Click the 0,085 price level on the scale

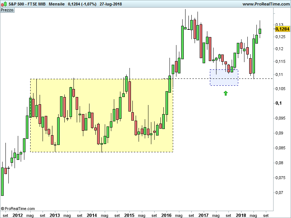[x=280, y=148]
